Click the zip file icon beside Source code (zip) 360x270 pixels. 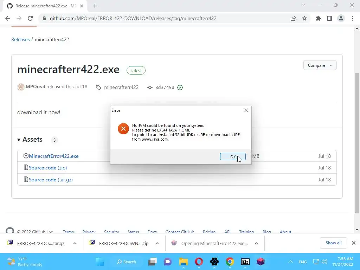point(26,167)
